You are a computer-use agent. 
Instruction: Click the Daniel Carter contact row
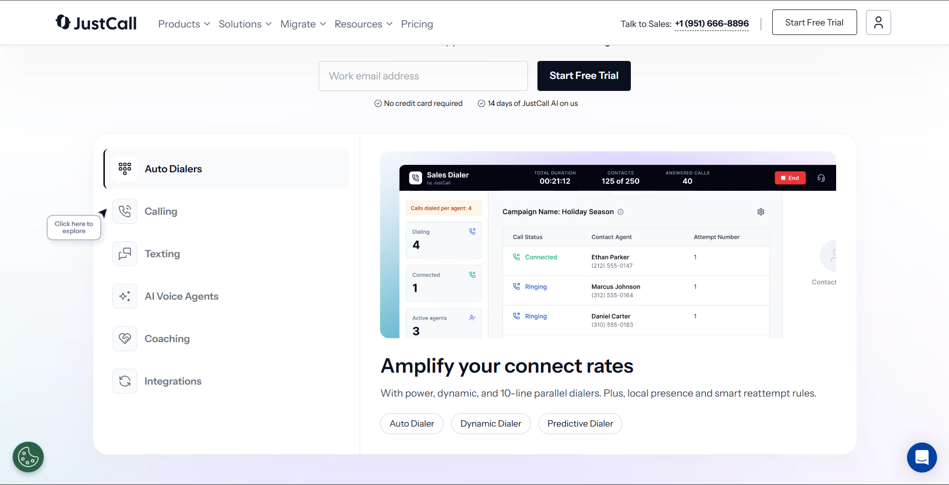(x=636, y=320)
